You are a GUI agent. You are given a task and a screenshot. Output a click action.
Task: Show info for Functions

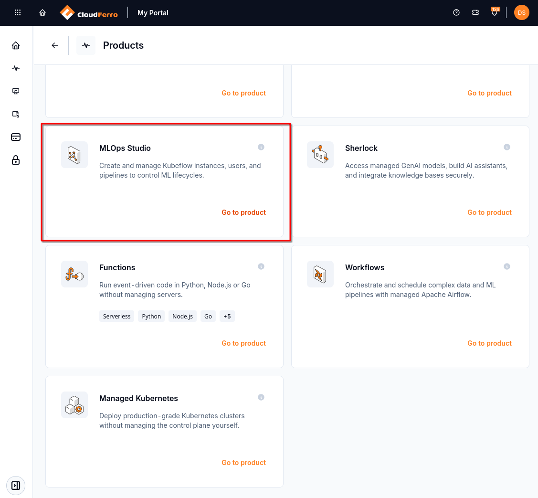pos(261,267)
